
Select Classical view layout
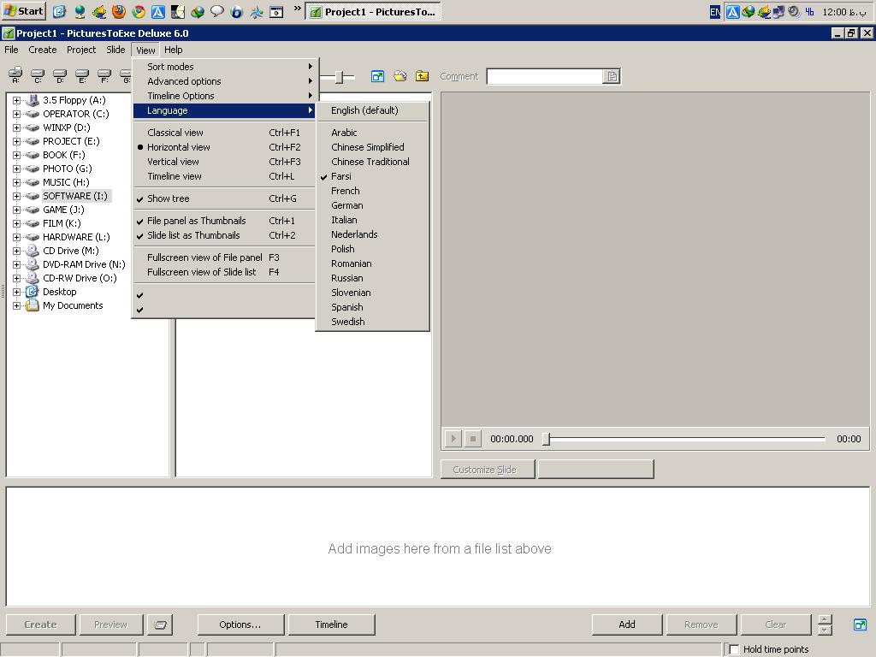coord(223,133)
